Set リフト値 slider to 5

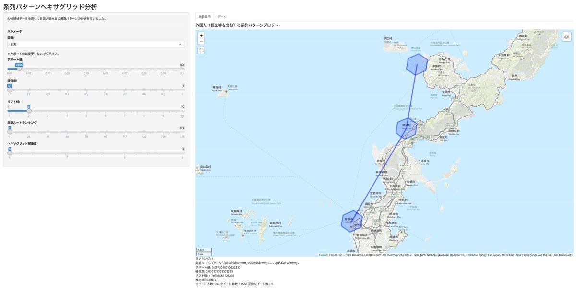86,111
